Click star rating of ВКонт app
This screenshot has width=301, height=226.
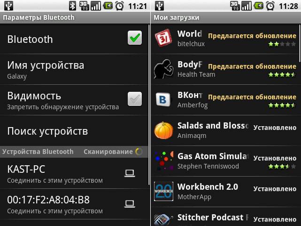[282, 105]
